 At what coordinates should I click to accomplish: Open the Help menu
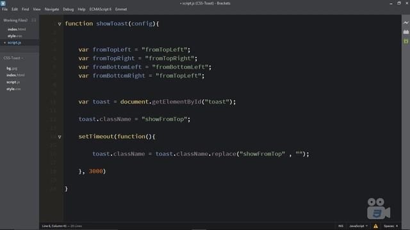81,9
